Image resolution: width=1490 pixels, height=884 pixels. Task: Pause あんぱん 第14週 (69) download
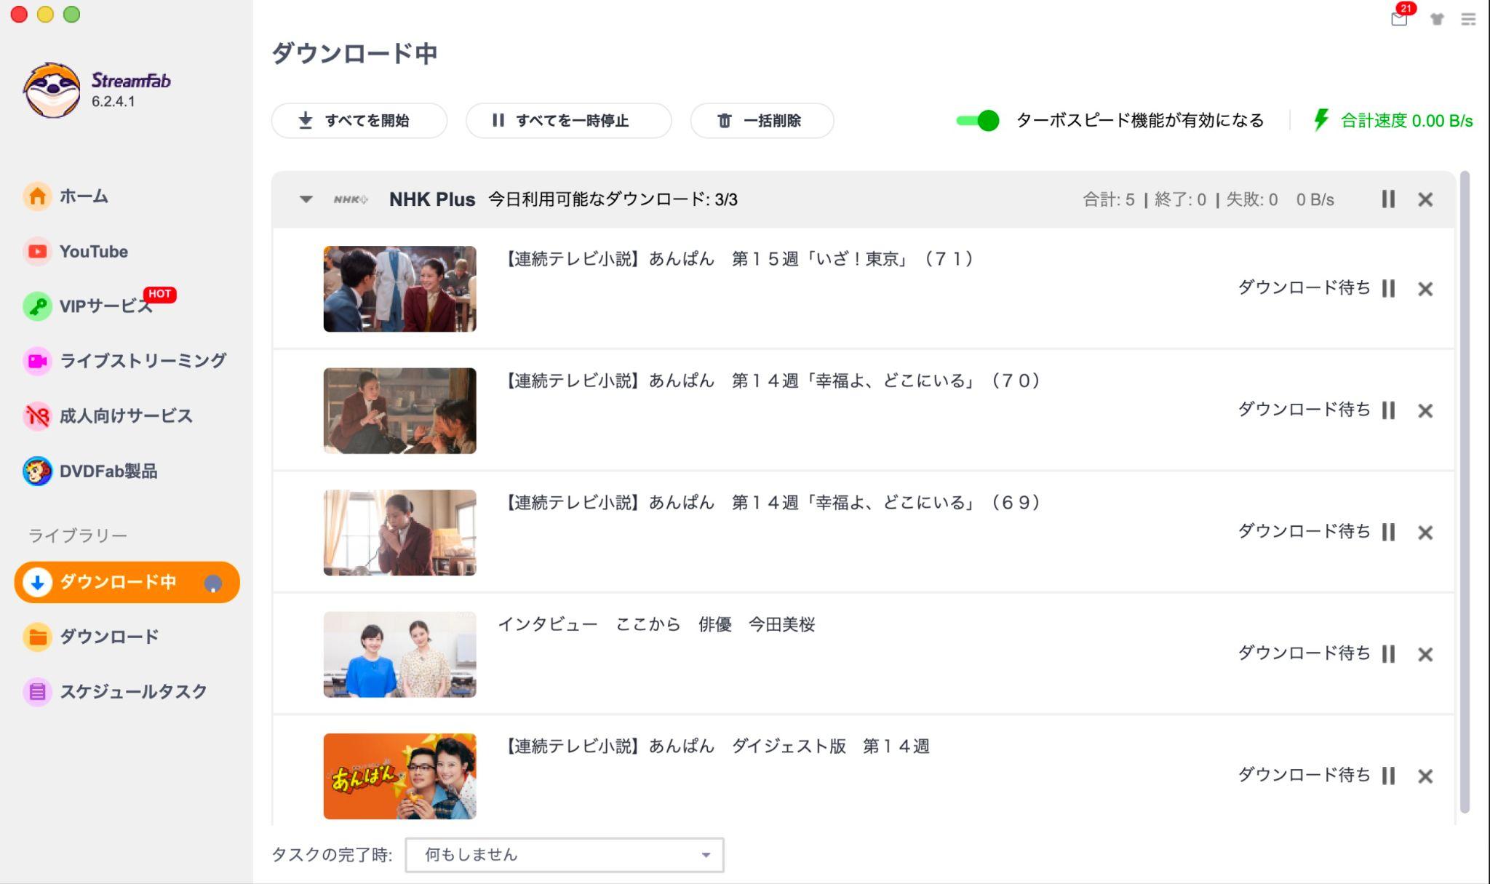(x=1388, y=533)
